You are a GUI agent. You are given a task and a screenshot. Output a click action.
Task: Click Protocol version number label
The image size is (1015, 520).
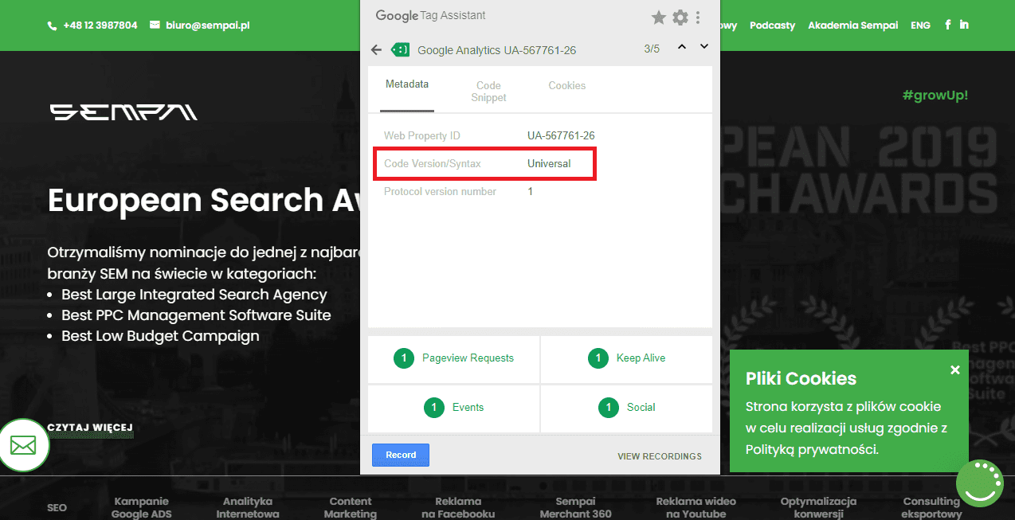click(x=440, y=192)
